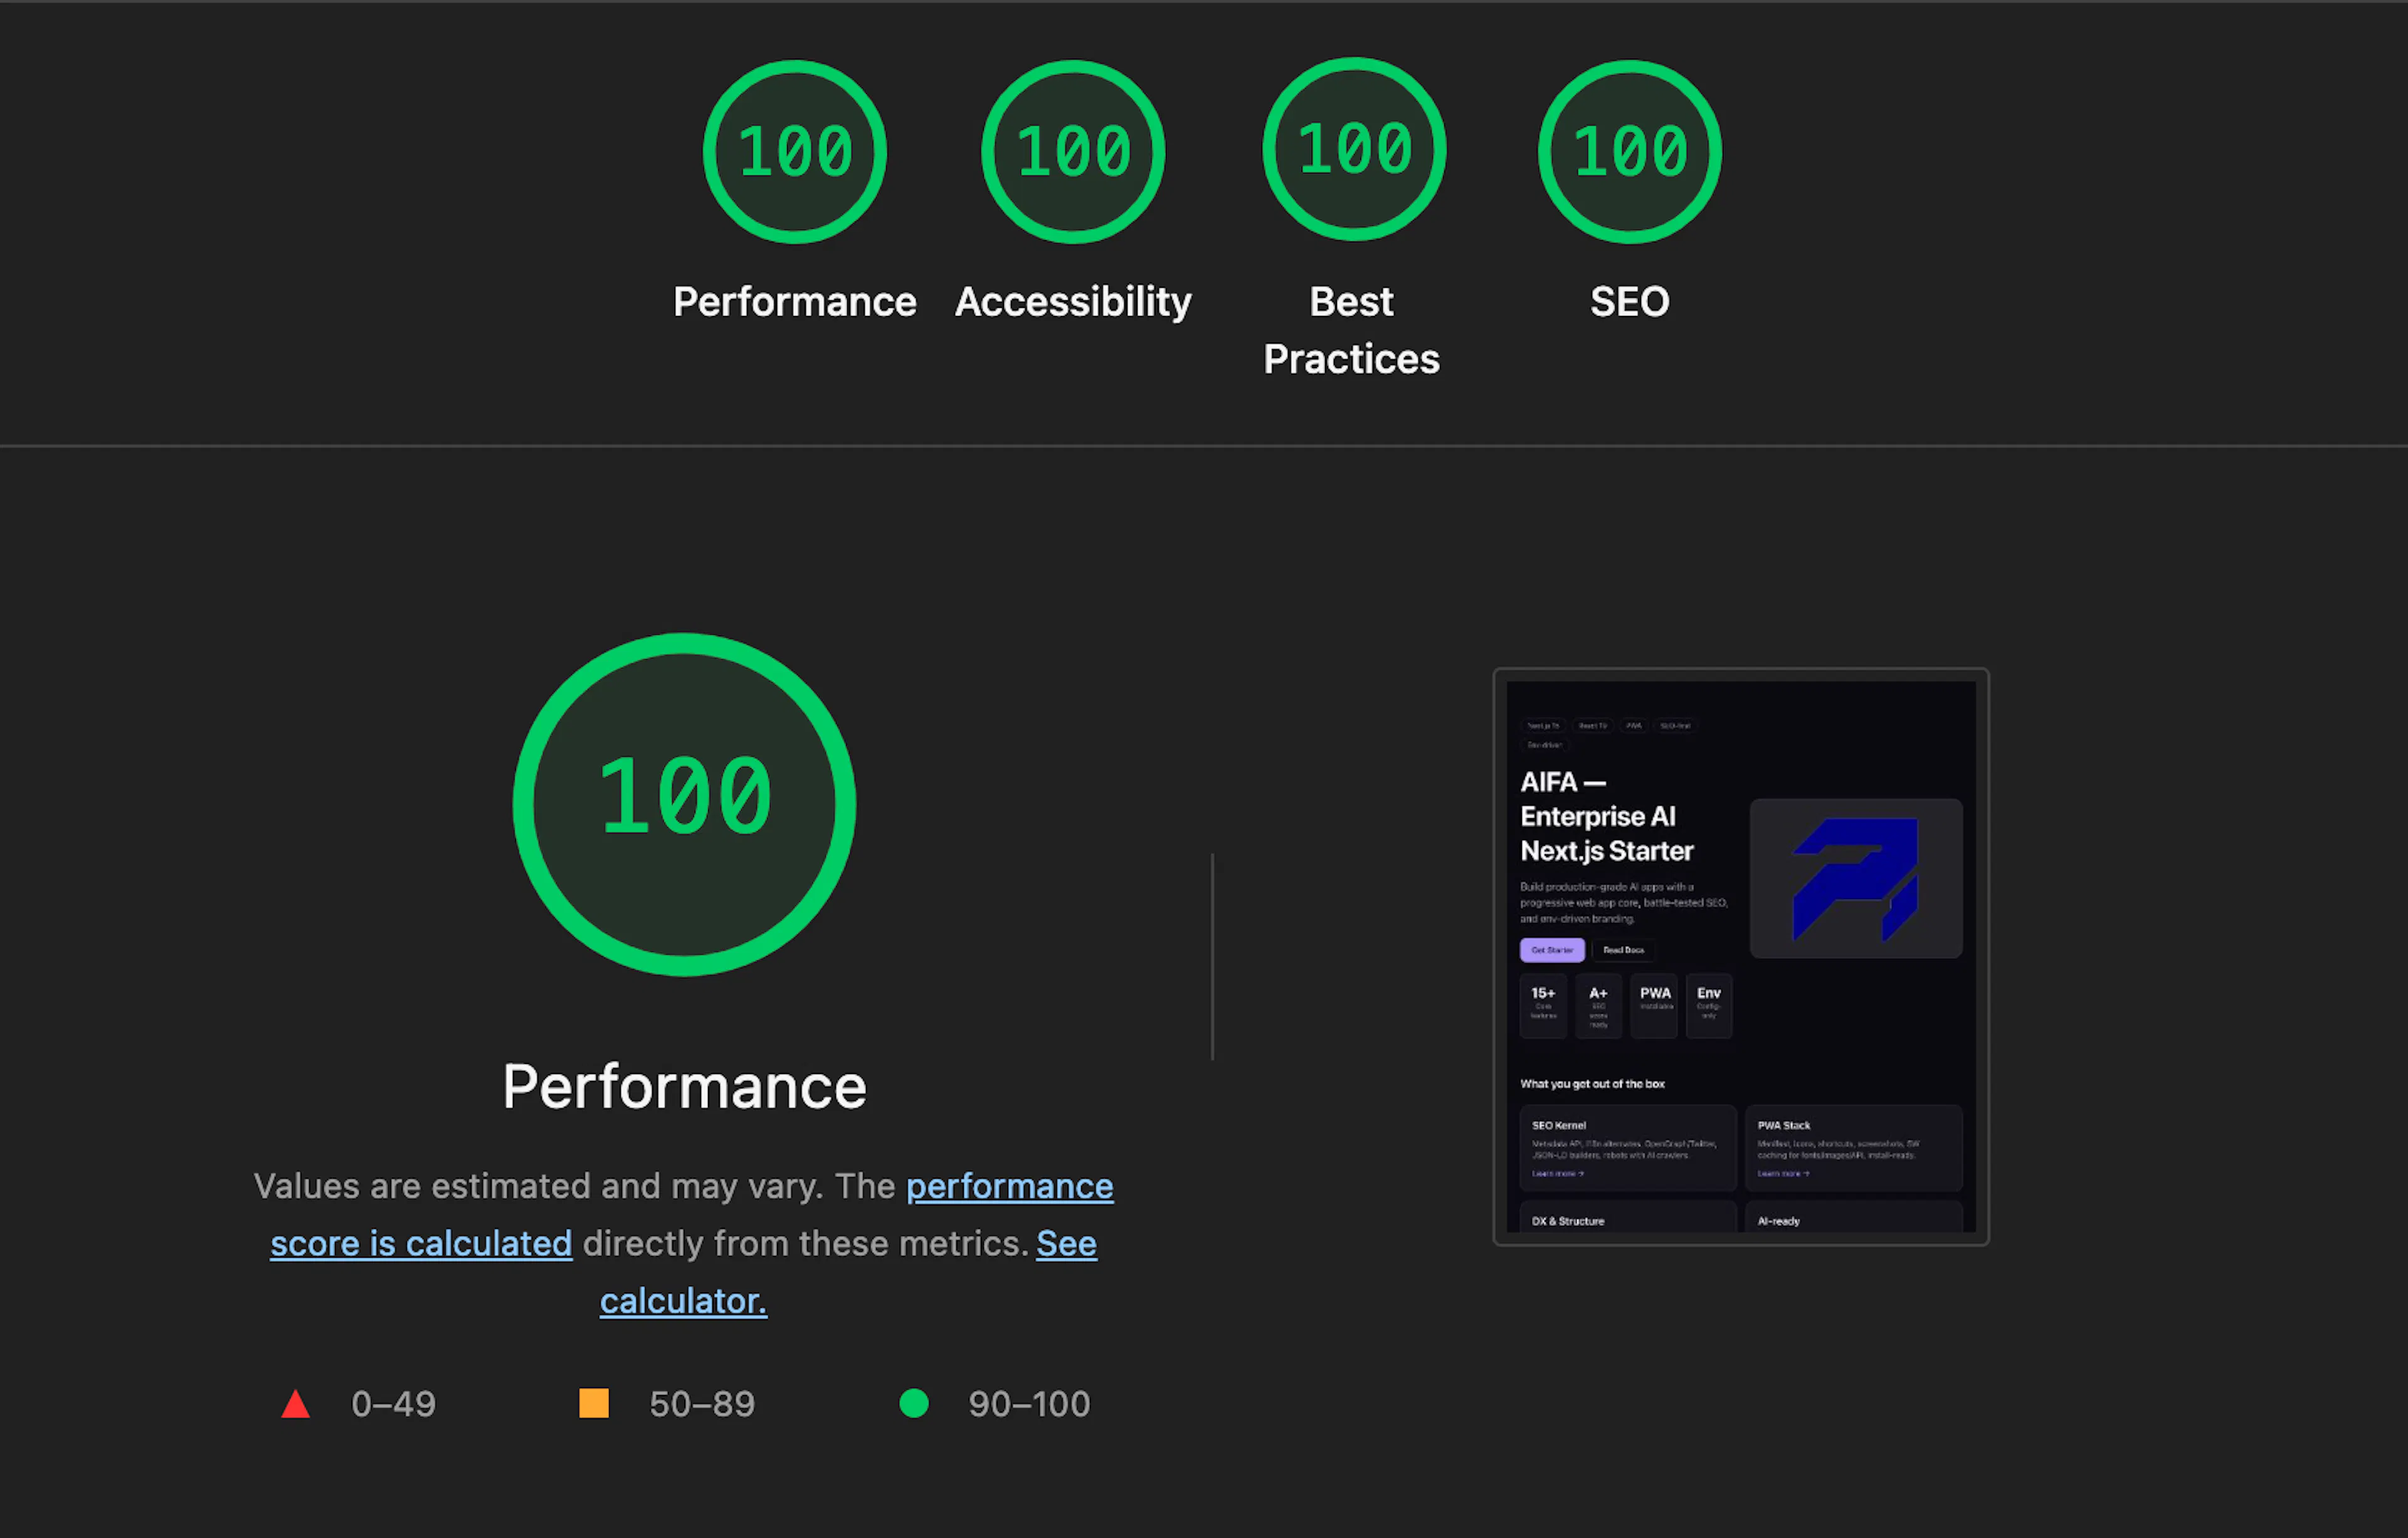Click 'Get Starter' button in the thumbnail
This screenshot has width=2408, height=1538.
point(1552,950)
